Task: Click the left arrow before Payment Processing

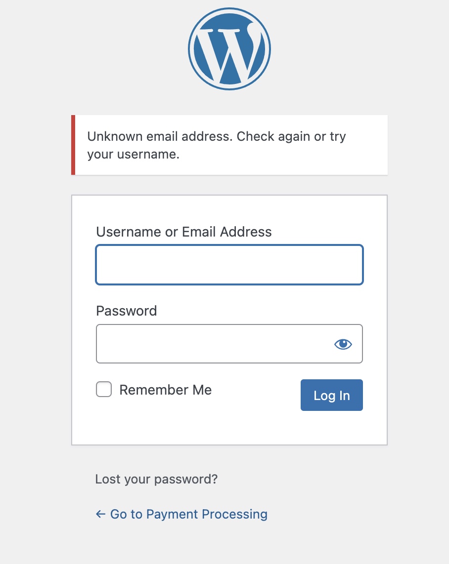Action: (x=101, y=514)
